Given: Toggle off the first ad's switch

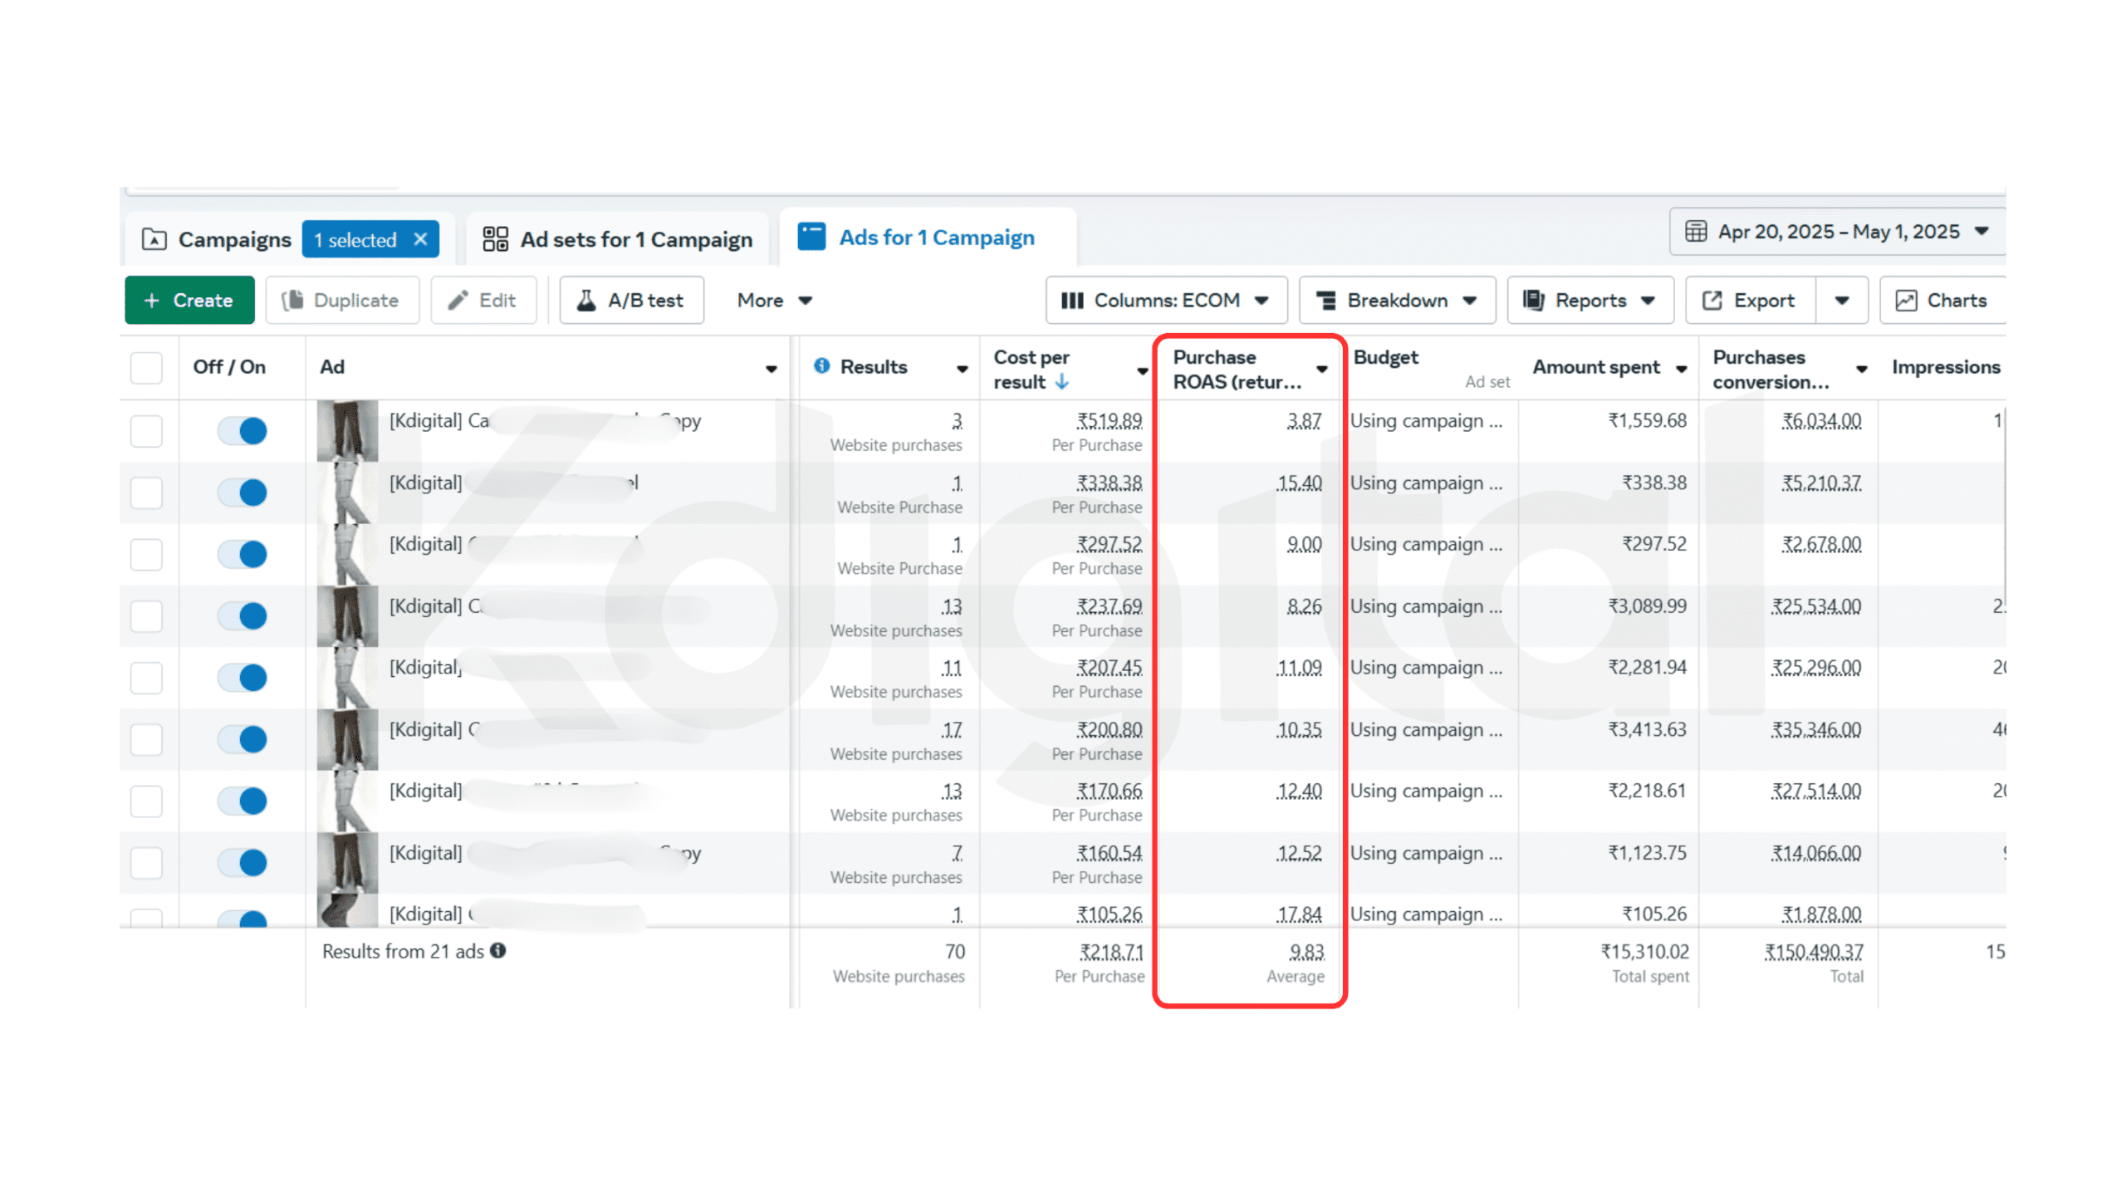Looking at the screenshot, I should pyautogui.click(x=242, y=431).
